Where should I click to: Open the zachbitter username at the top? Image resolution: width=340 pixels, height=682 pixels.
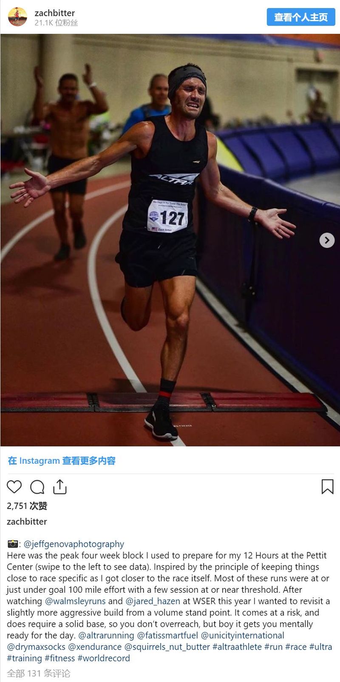pyautogui.click(x=54, y=13)
